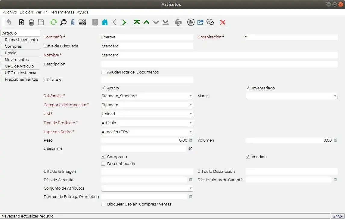This screenshot has height=219, width=345.
Task: Expand the UM unit dropdown
Action: (x=191, y=114)
